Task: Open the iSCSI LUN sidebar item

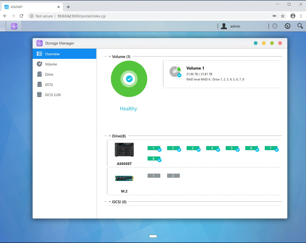Action: click(x=52, y=95)
